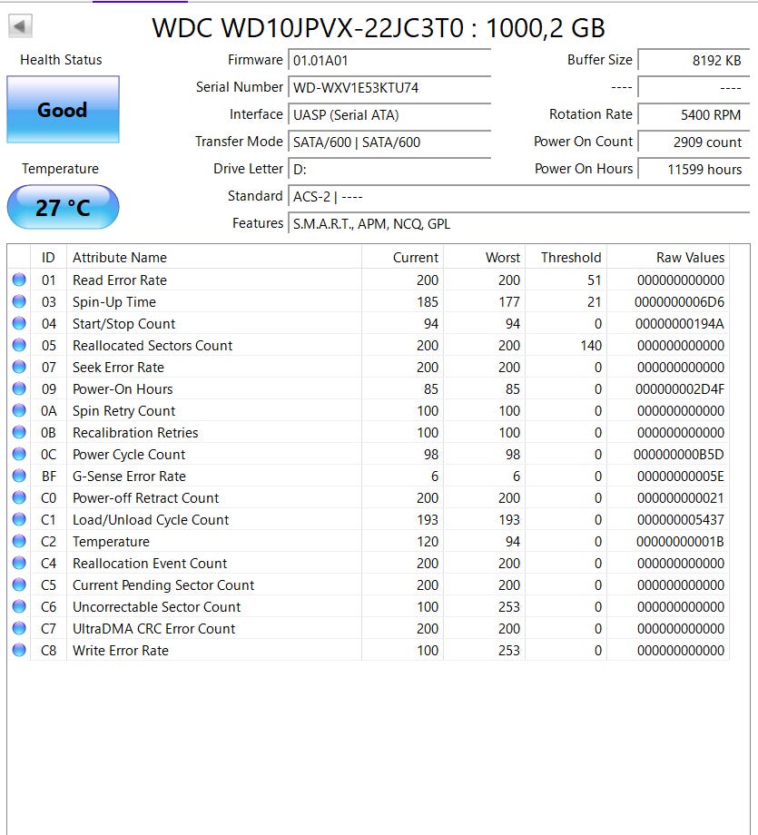Select the Load/Unload Cycle Count attribute name
This screenshot has height=835, width=758.
coord(151,520)
